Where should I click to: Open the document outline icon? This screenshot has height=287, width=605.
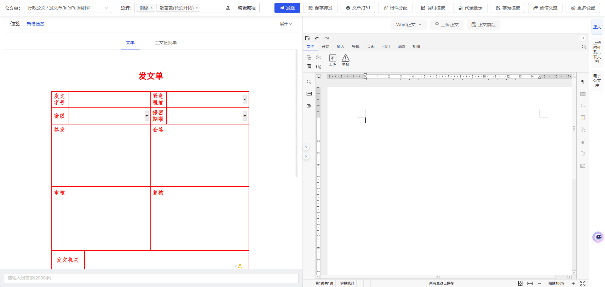tap(309, 106)
